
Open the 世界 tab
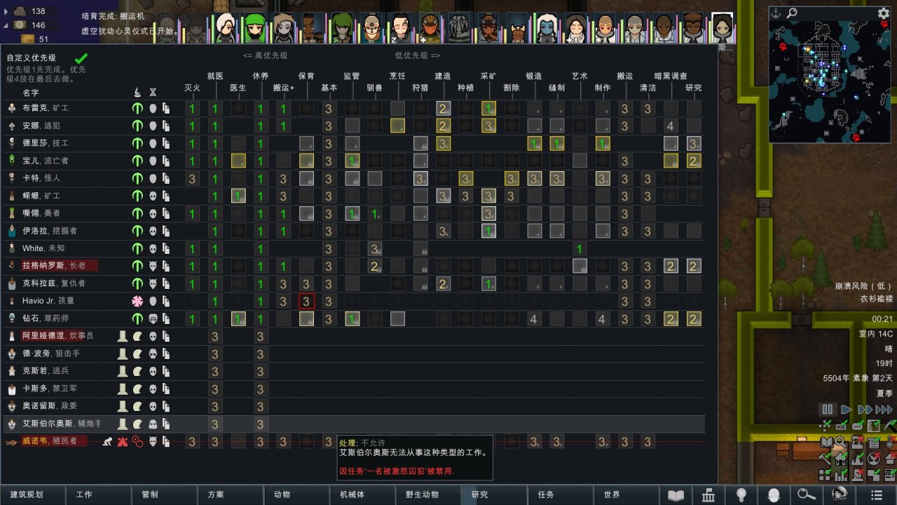[626, 494]
